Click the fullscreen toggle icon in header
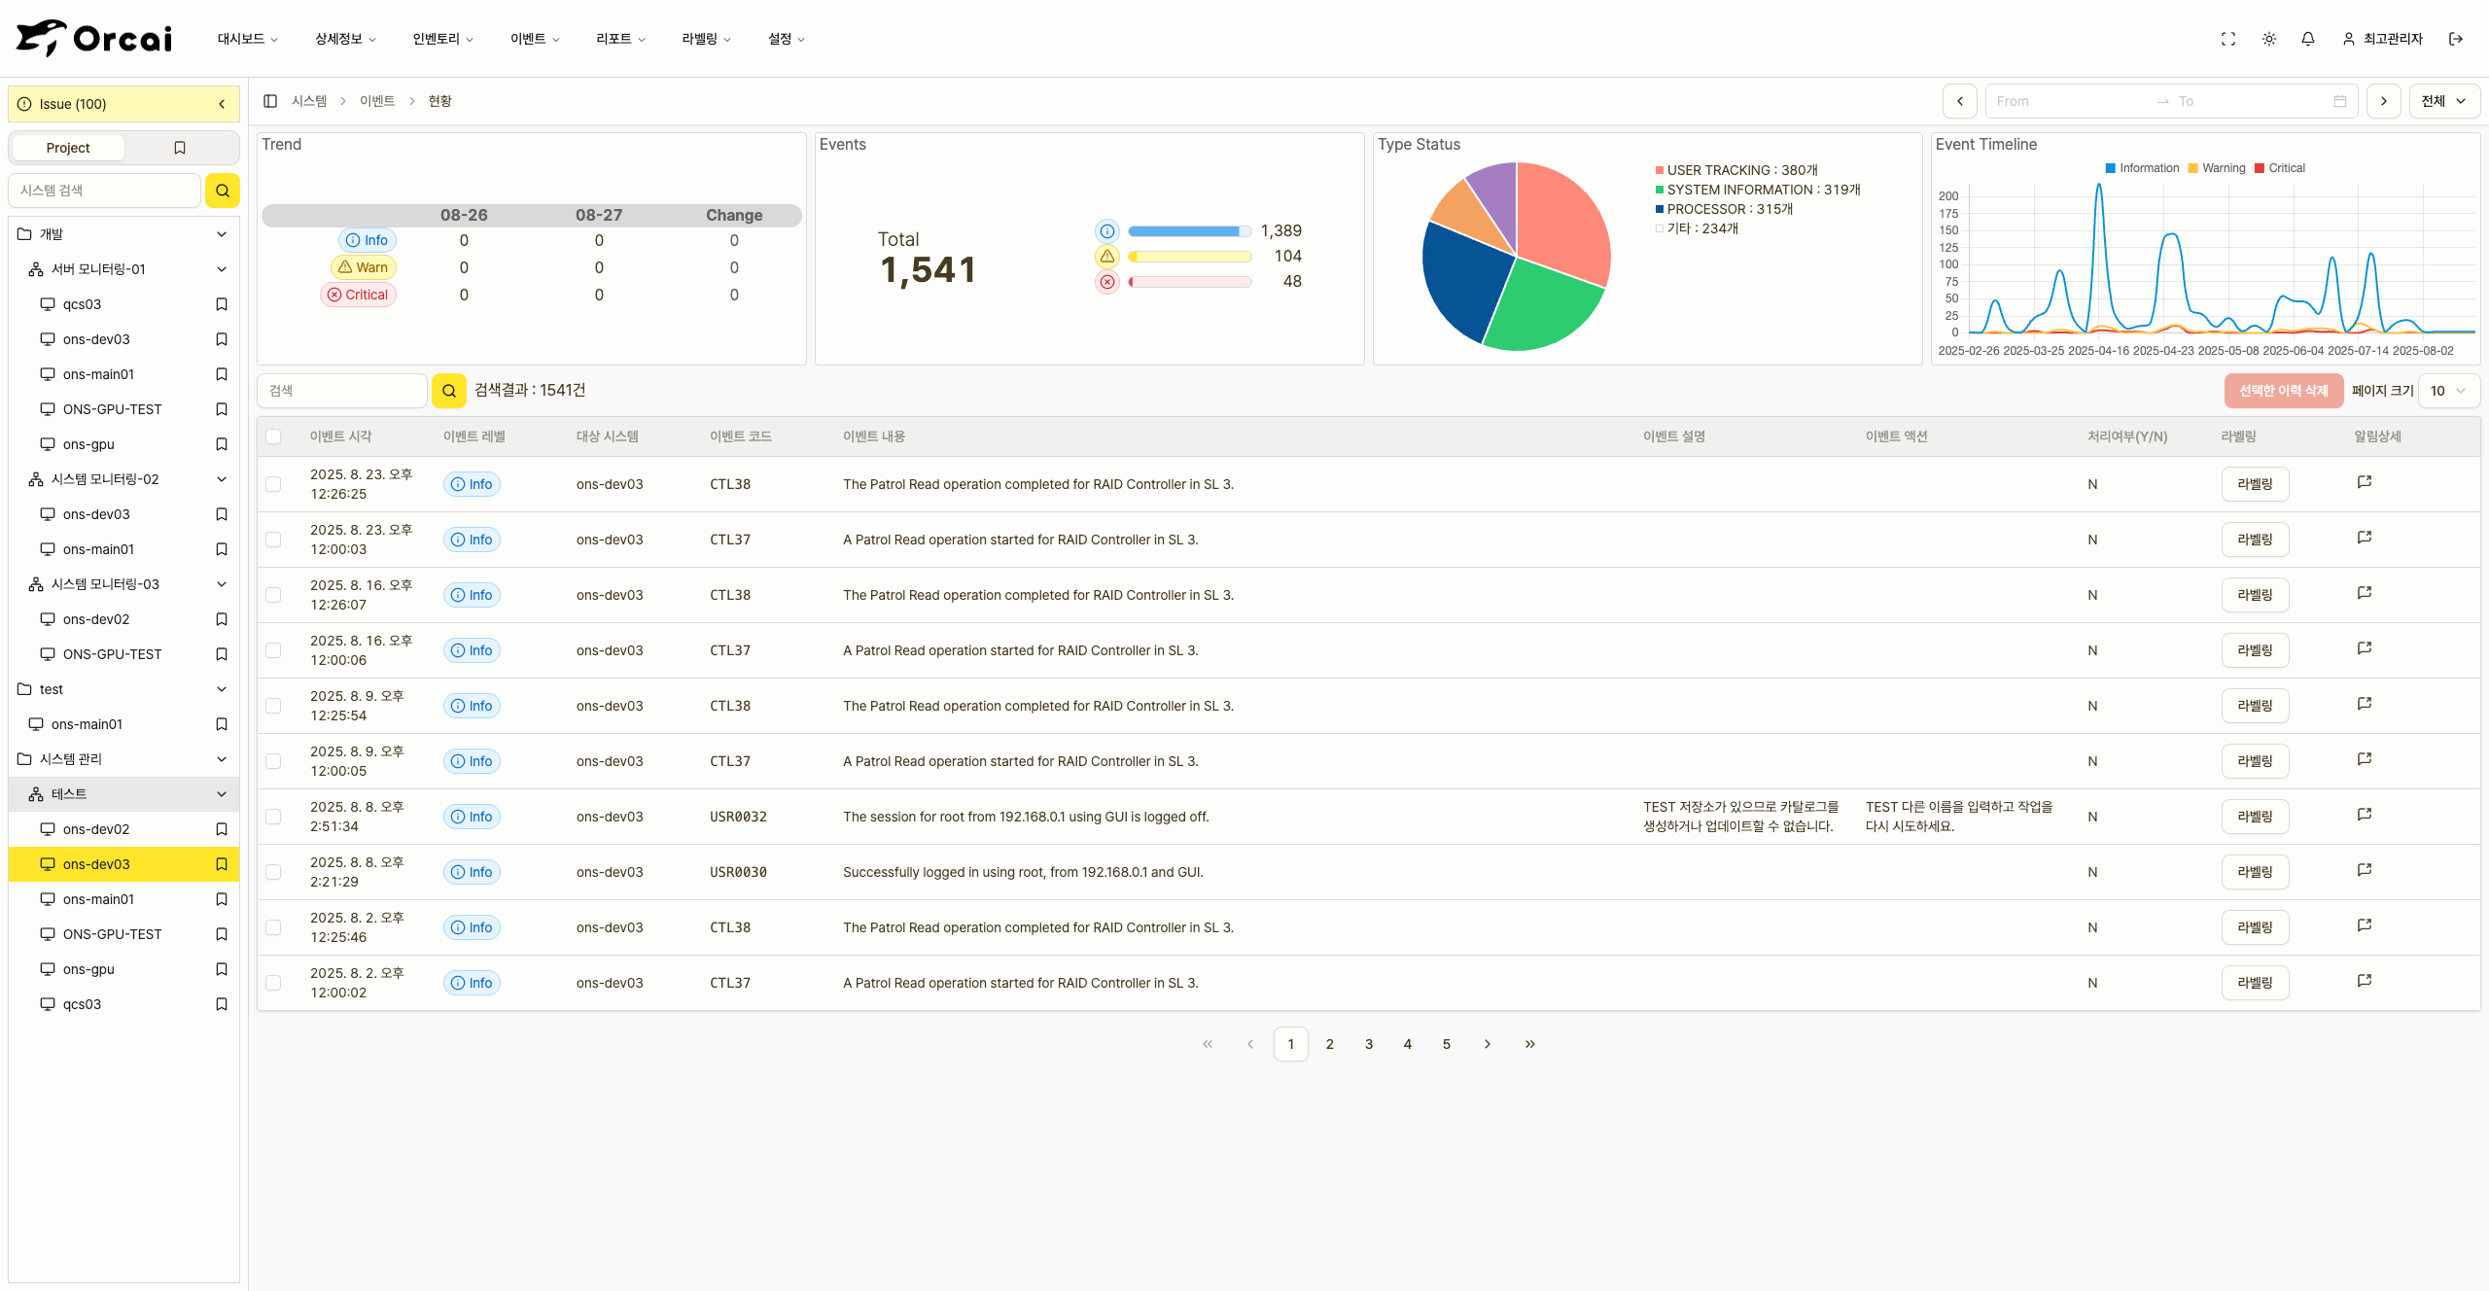 pos(2228,39)
